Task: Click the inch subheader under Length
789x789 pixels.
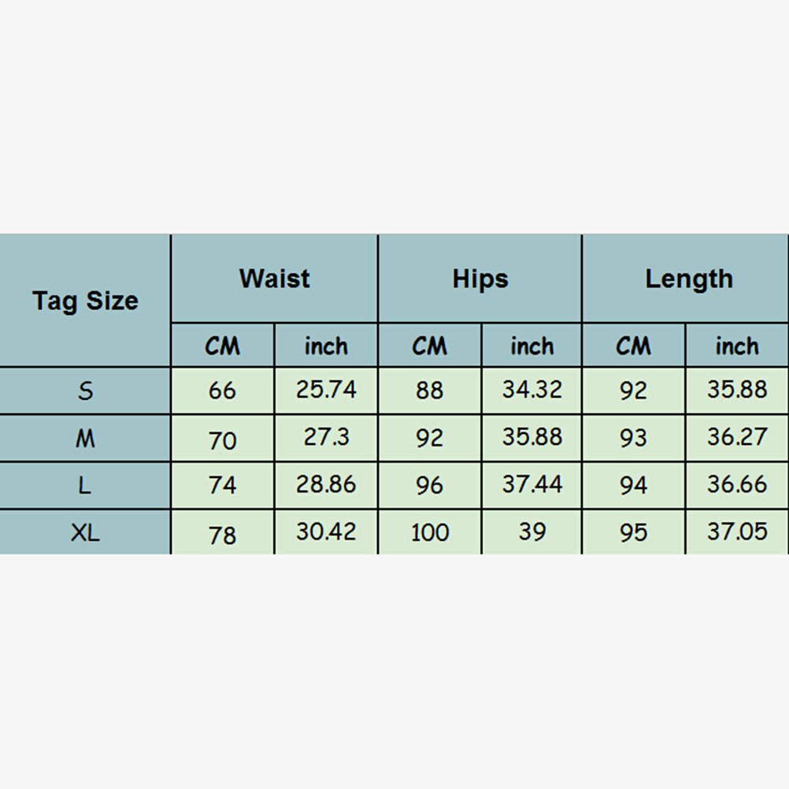Action: click(x=737, y=346)
